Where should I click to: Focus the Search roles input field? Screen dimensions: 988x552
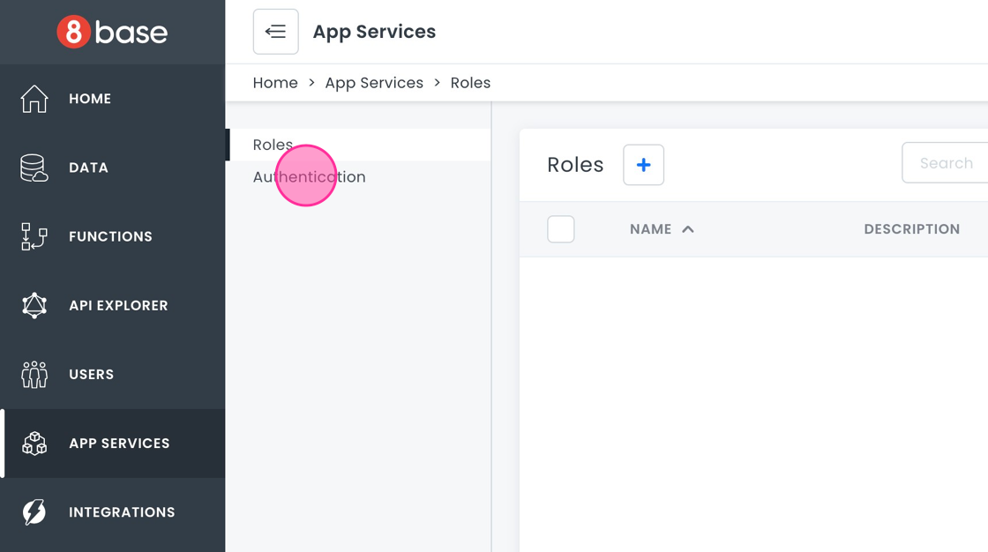point(946,163)
